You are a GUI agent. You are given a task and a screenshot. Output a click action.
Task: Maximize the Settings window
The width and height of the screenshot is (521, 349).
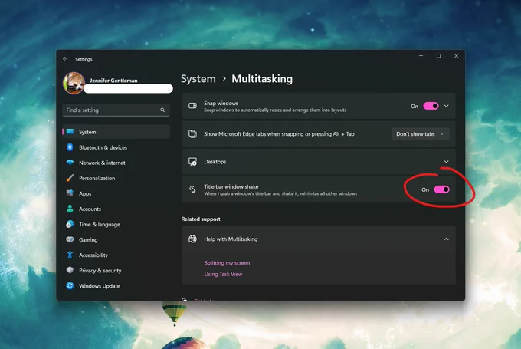click(438, 56)
